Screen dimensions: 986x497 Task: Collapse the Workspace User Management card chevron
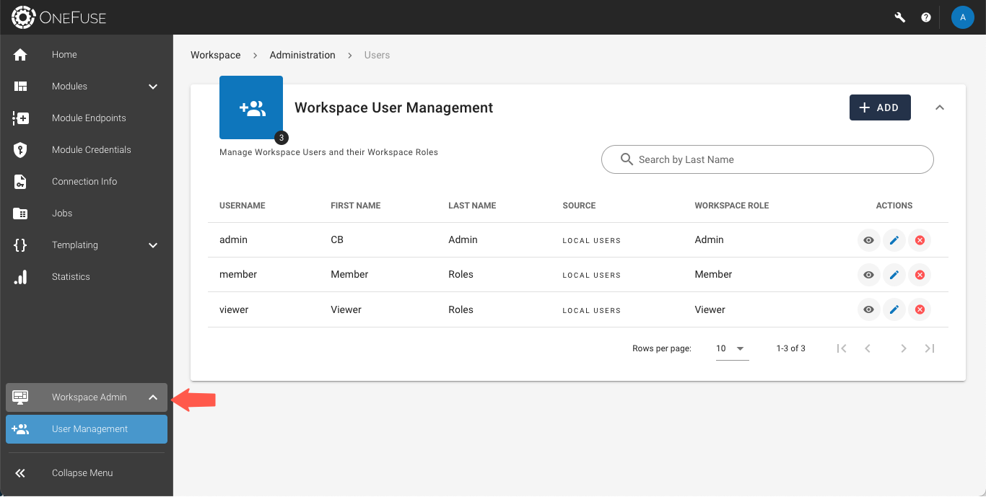[x=939, y=107]
